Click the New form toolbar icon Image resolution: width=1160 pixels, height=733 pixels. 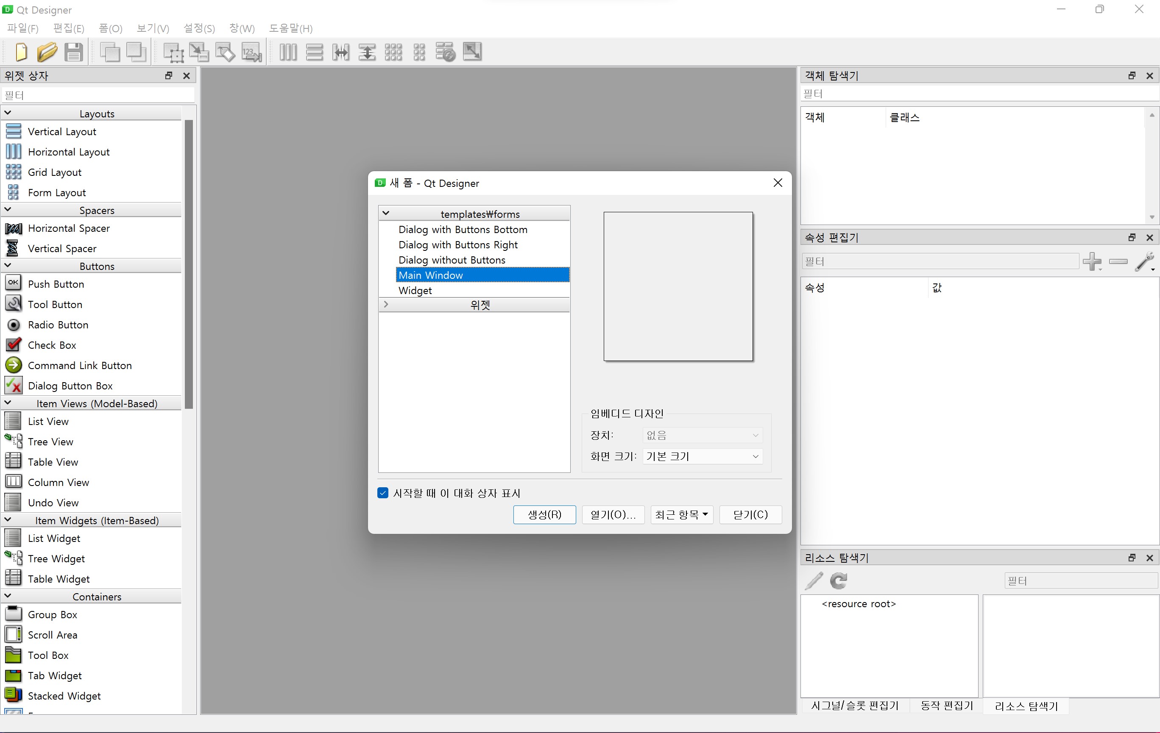[x=21, y=52]
